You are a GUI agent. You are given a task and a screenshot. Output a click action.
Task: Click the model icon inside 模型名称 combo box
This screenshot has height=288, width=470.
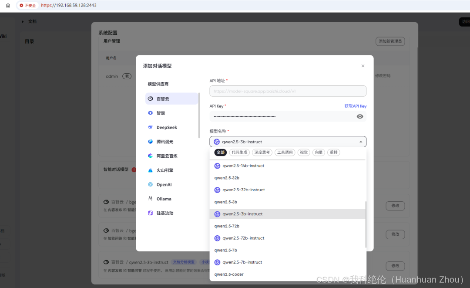(x=217, y=142)
